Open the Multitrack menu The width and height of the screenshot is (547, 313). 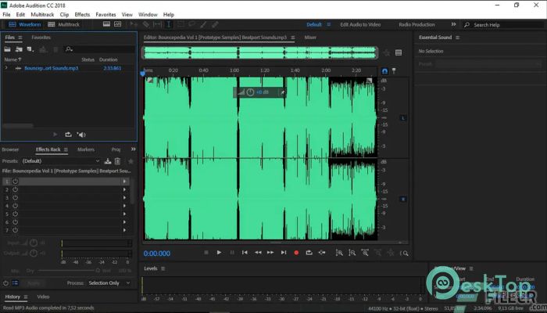(42, 15)
